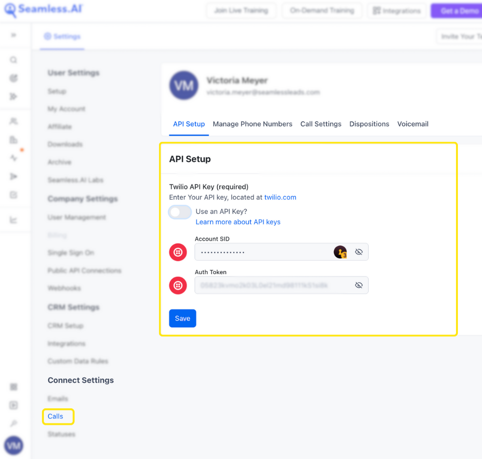Reveal the Account SID with eye icon
Viewport: 482px width, 459px height.
point(359,252)
